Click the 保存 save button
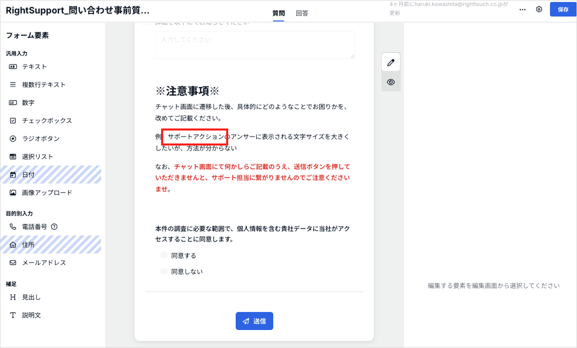This screenshot has height=348, width=577. tap(563, 9)
